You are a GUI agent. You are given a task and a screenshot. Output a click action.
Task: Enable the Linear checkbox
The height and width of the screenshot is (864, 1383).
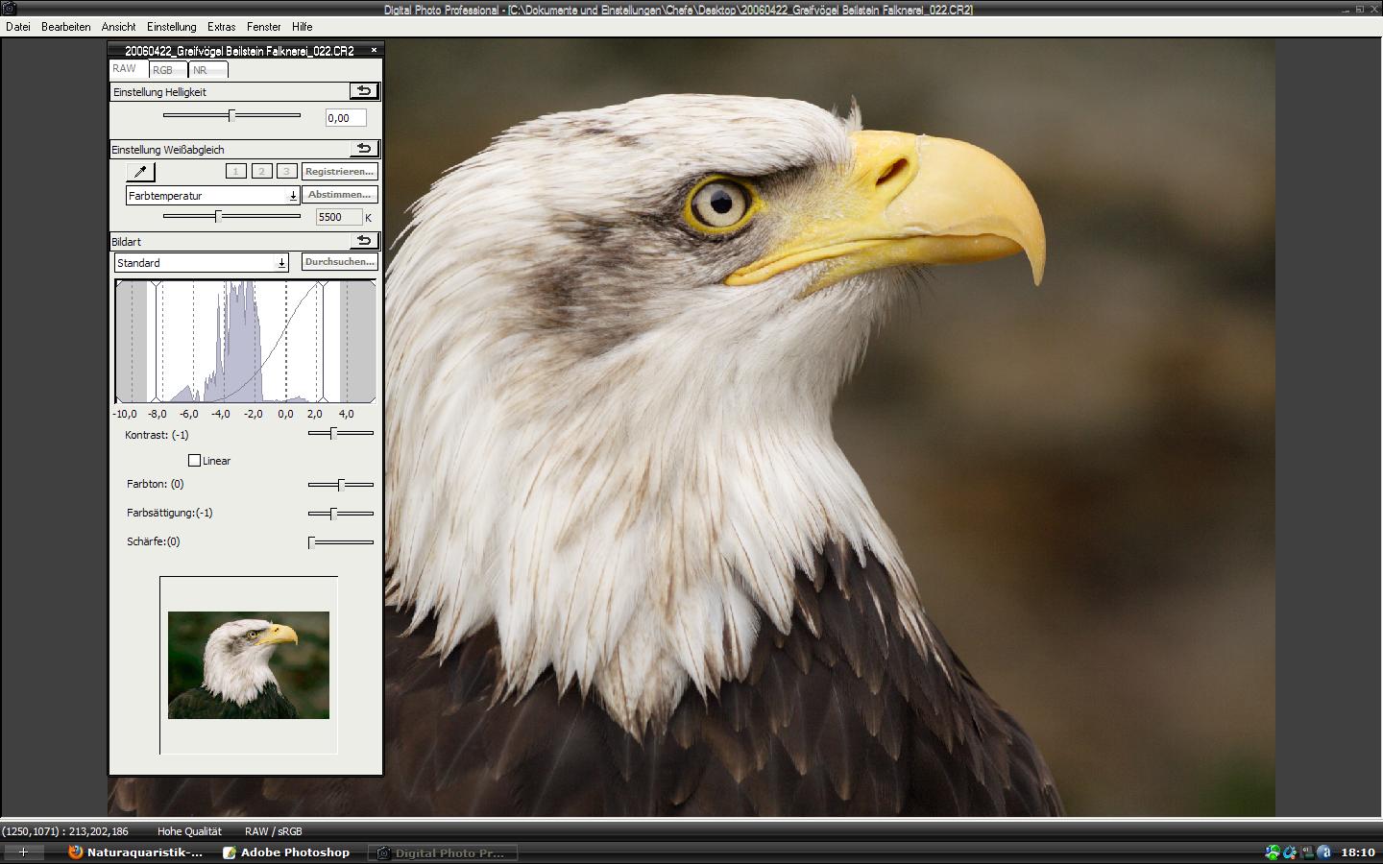(x=195, y=461)
